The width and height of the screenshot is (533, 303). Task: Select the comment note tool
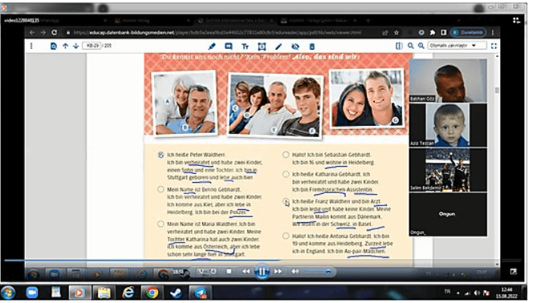coord(229,46)
